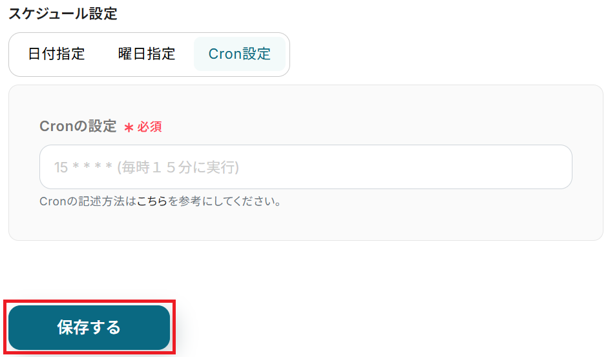Focus the field showing 15 * * * * placeholder
The height and width of the screenshot is (357, 608).
point(306,167)
